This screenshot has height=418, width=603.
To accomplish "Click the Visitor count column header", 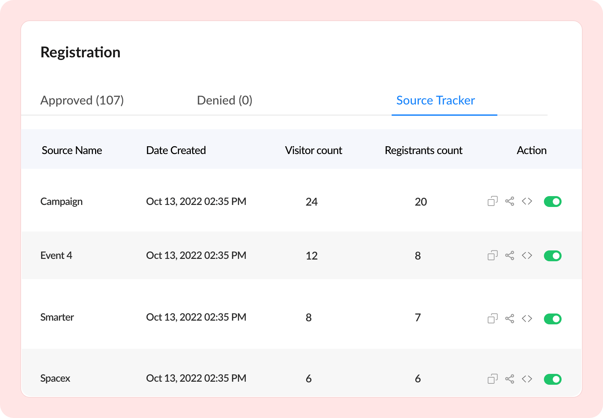I will [x=313, y=150].
